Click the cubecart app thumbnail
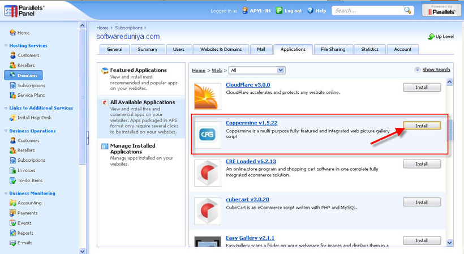 pyautogui.click(x=208, y=211)
